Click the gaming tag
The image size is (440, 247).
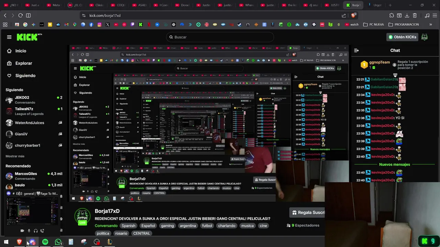pos(167,226)
